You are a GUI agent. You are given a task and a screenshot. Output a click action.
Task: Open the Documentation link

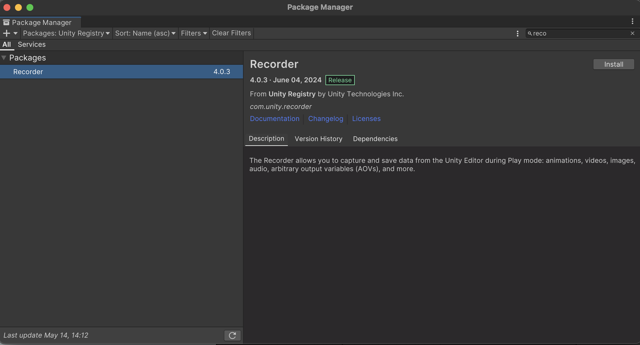[x=275, y=119]
